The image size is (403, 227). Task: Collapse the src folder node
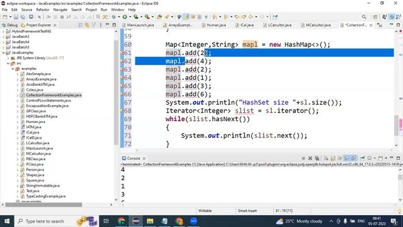tap(8, 63)
